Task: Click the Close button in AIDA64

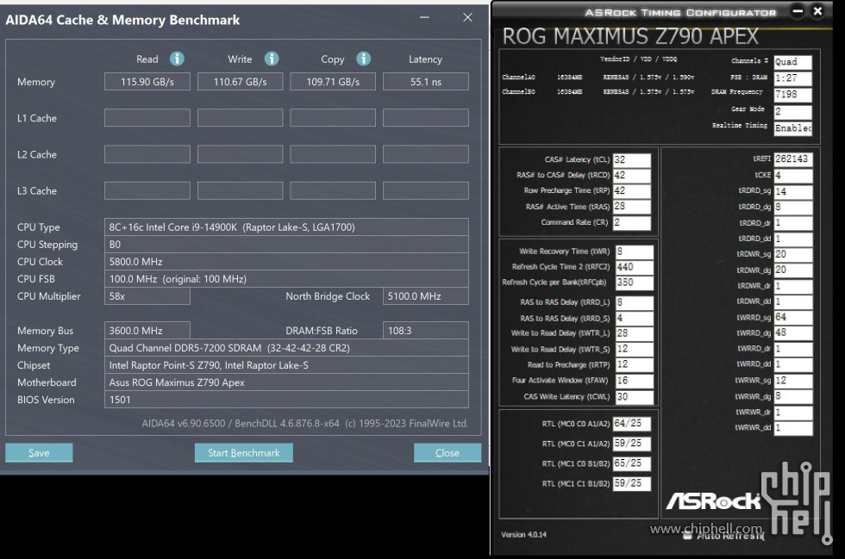Action: click(x=448, y=453)
